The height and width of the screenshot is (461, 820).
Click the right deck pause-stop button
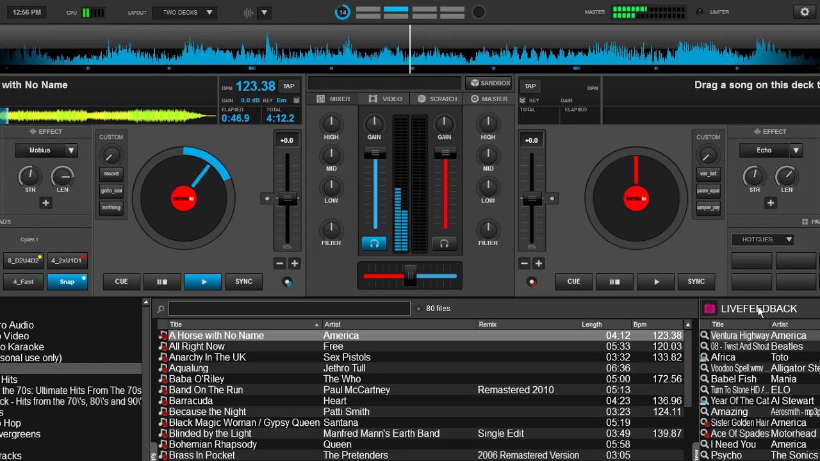pyautogui.click(x=614, y=282)
